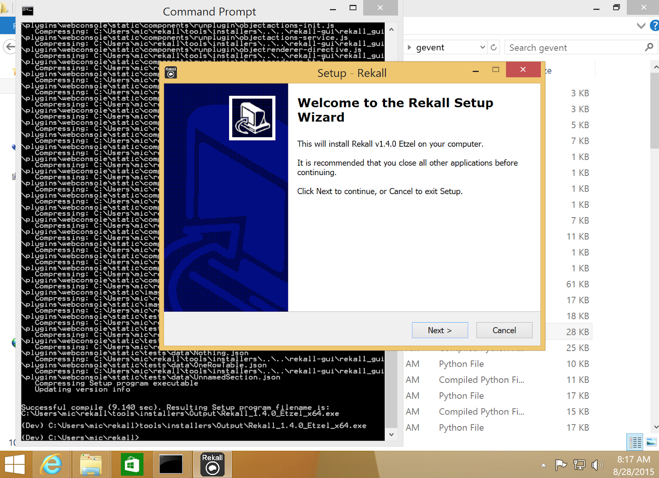The height and width of the screenshot is (478, 659).
Task: Open Action Center flag in system tray
Action: [561, 465]
